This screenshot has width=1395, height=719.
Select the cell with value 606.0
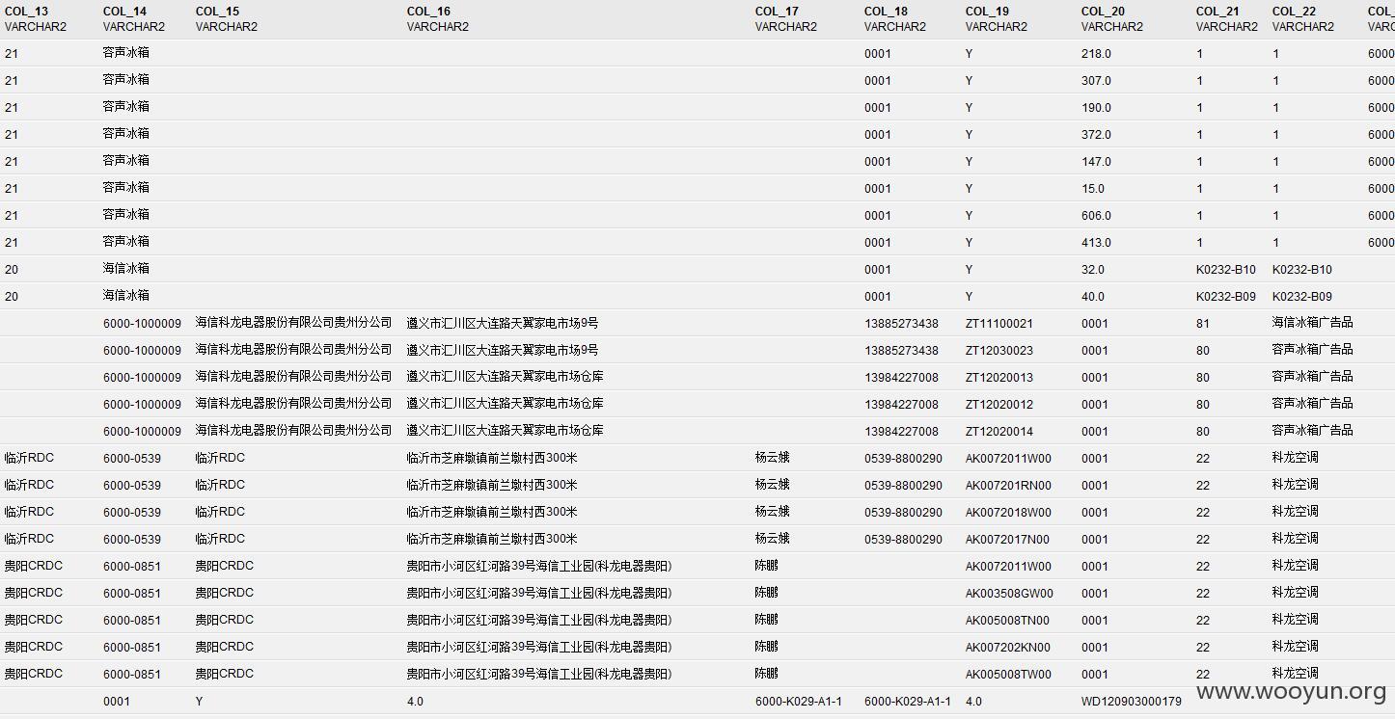click(1097, 216)
